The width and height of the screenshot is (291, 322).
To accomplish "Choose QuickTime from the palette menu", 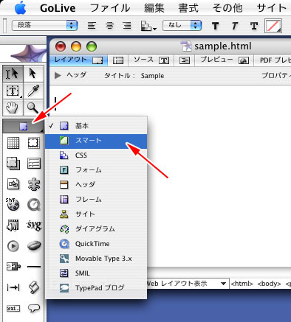I will [x=96, y=244].
